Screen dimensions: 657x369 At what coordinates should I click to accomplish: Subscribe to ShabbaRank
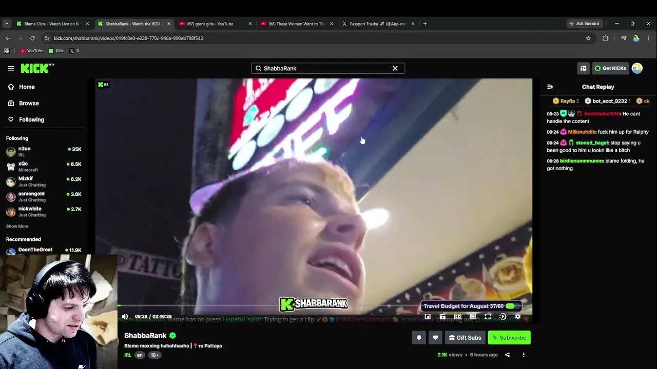point(509,338)
